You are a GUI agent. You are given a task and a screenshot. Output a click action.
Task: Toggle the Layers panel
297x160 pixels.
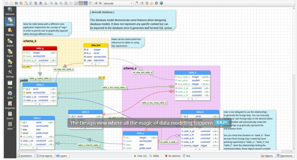coord(62,156)
